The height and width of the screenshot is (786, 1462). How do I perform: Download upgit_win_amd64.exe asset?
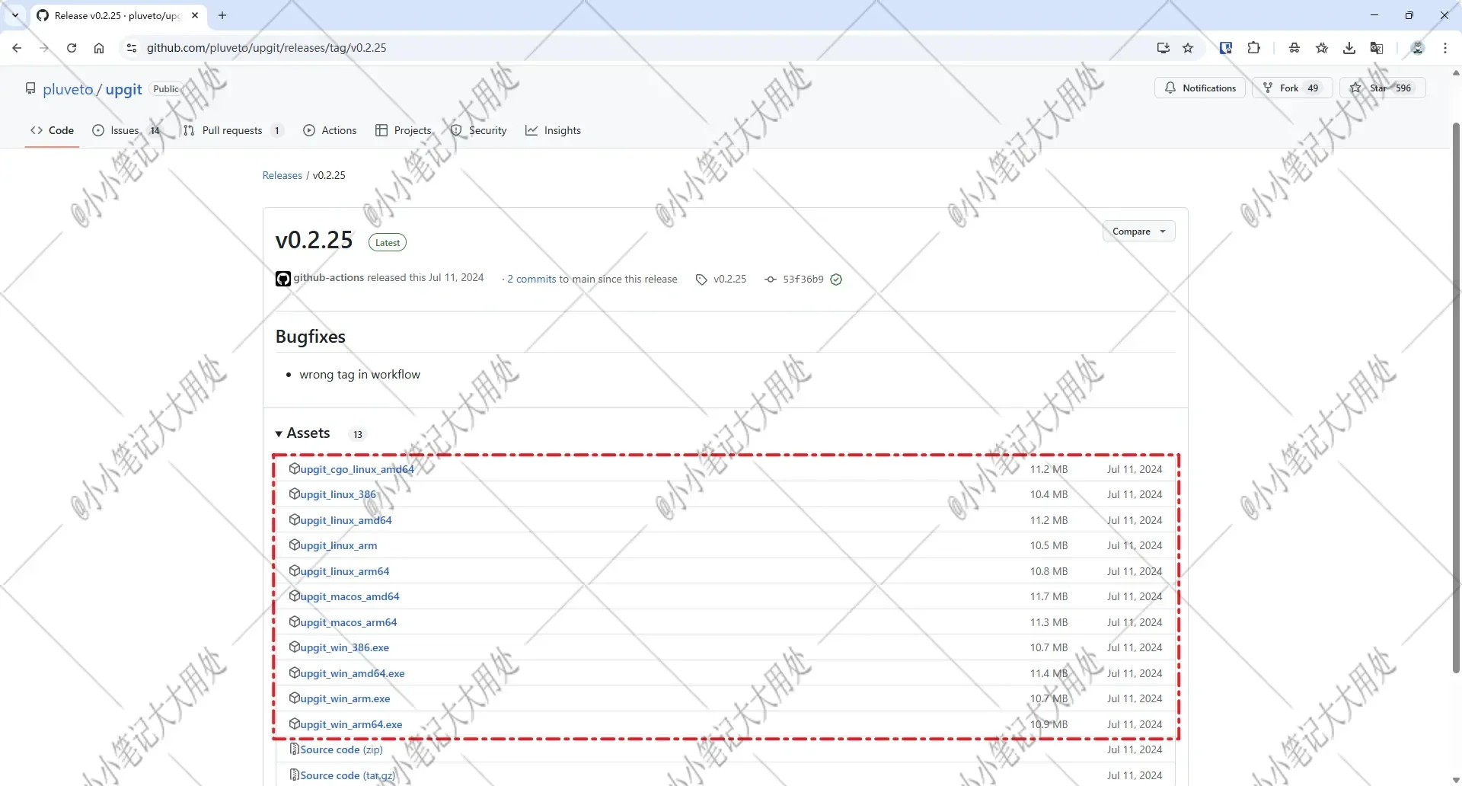point(353,673)
